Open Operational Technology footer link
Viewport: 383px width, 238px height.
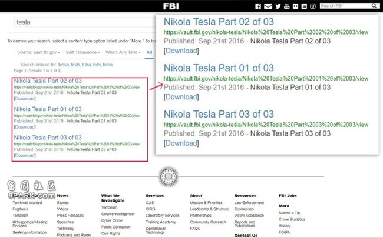(156, 230)
